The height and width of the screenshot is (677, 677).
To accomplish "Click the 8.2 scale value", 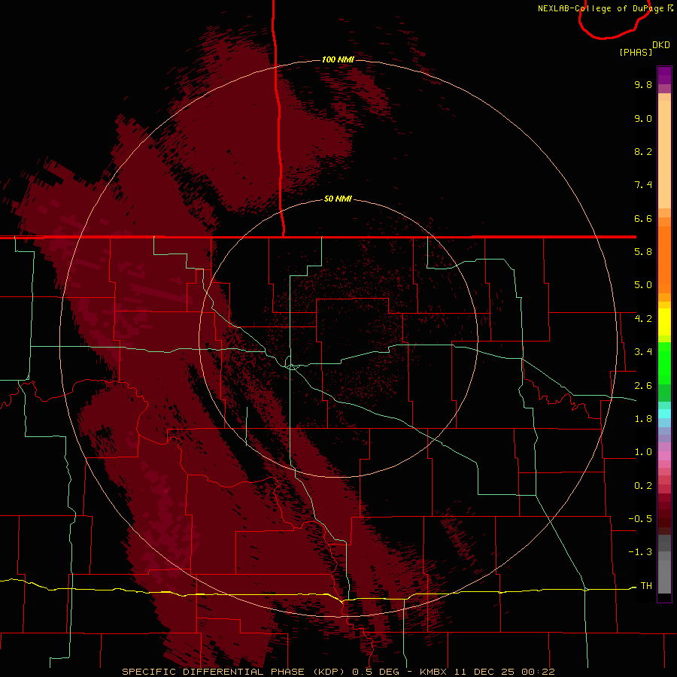I will [x=643, y=151].
